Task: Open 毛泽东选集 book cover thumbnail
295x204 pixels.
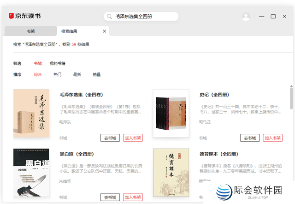Action: 31,113
